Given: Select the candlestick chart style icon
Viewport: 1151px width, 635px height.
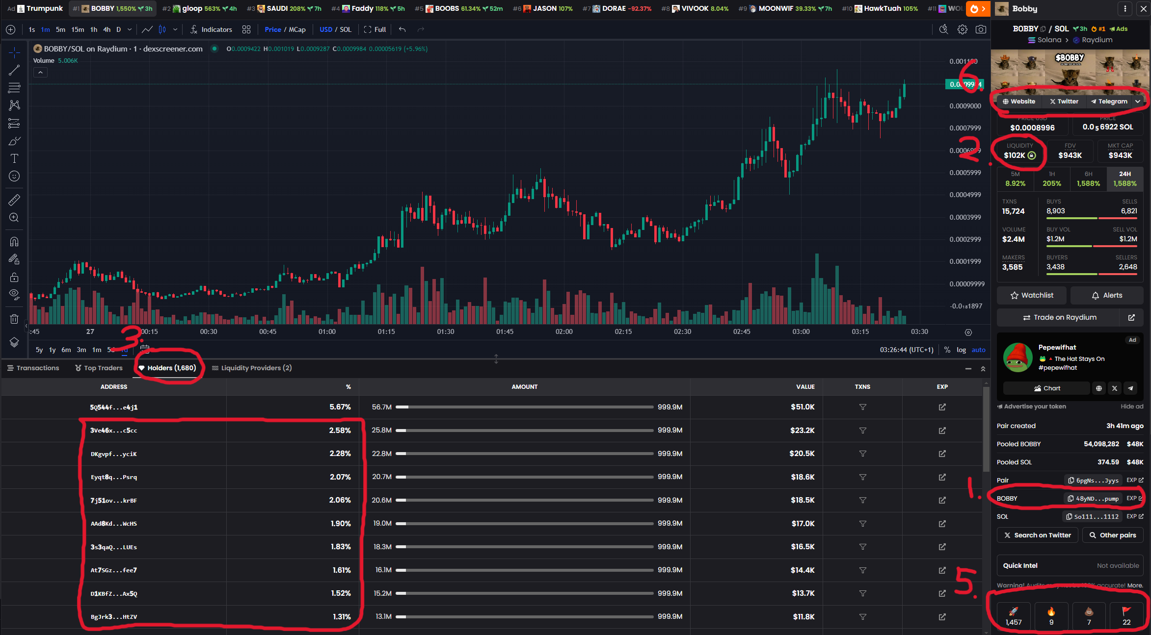Looking at the screenshot, I should [x=162, y=29].
